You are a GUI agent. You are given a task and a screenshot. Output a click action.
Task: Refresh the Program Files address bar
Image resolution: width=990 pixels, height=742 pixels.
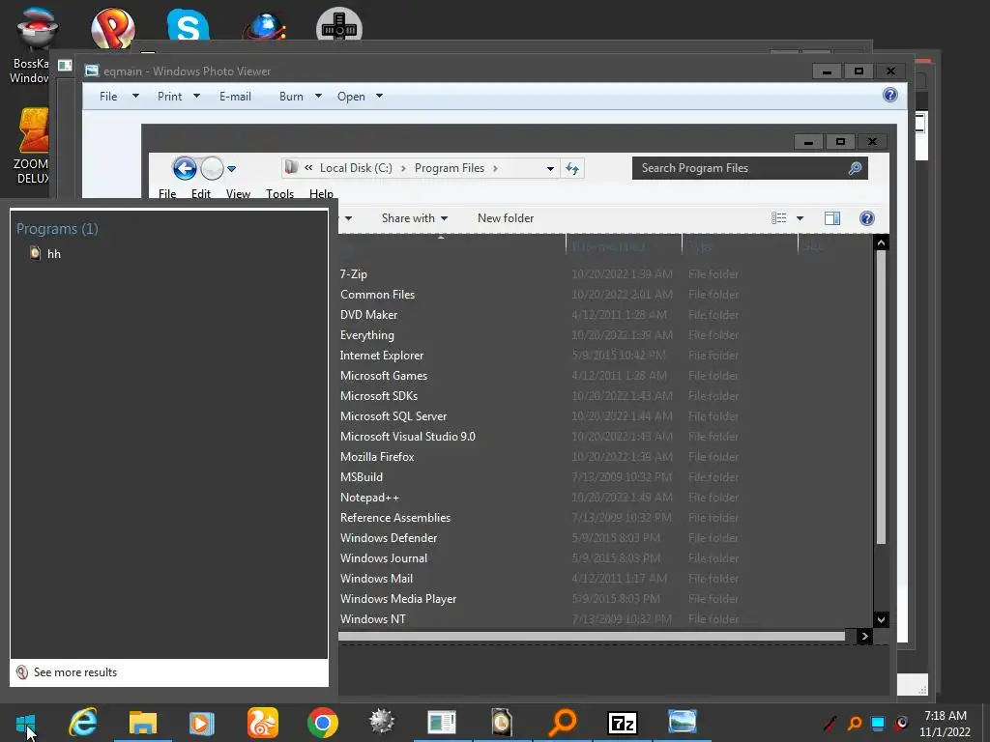point(572,168)
